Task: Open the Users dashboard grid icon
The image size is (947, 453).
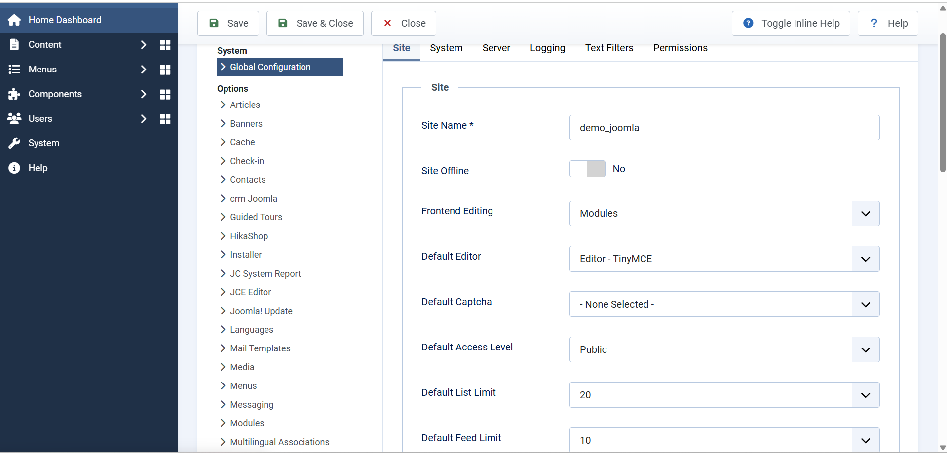Action: [x=165, y=119]
